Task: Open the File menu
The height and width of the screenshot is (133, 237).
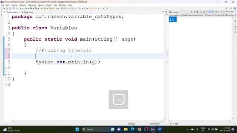Action: (3, 5)
